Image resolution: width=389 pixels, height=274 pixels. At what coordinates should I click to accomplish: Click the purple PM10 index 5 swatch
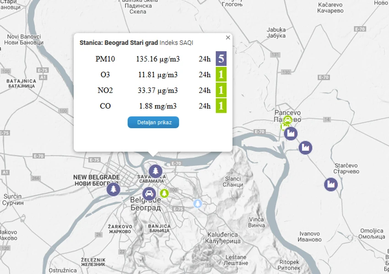(x=221, y=59)
